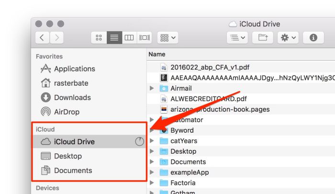Click the iCloud Drive window title

(254, 24)
